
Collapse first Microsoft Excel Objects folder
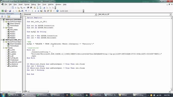4,22
